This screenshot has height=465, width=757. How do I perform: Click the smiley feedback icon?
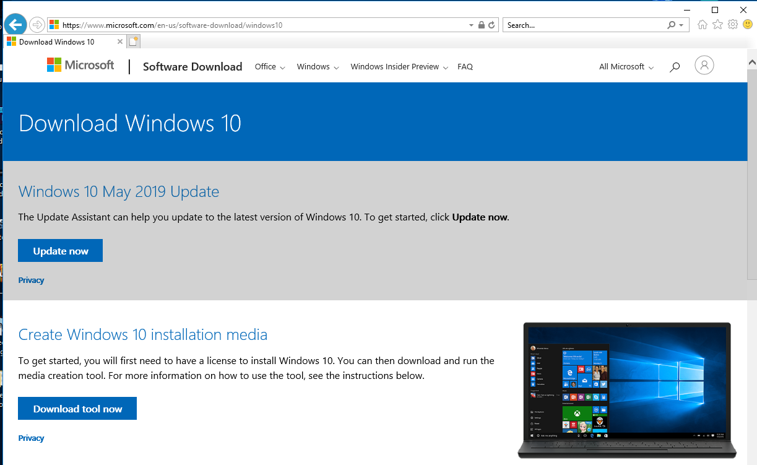(x=748, y=25)
